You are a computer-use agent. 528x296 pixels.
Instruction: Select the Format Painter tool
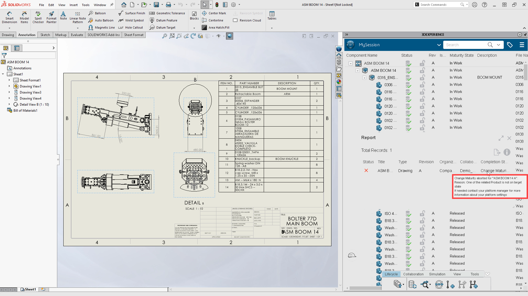[51, 17]
